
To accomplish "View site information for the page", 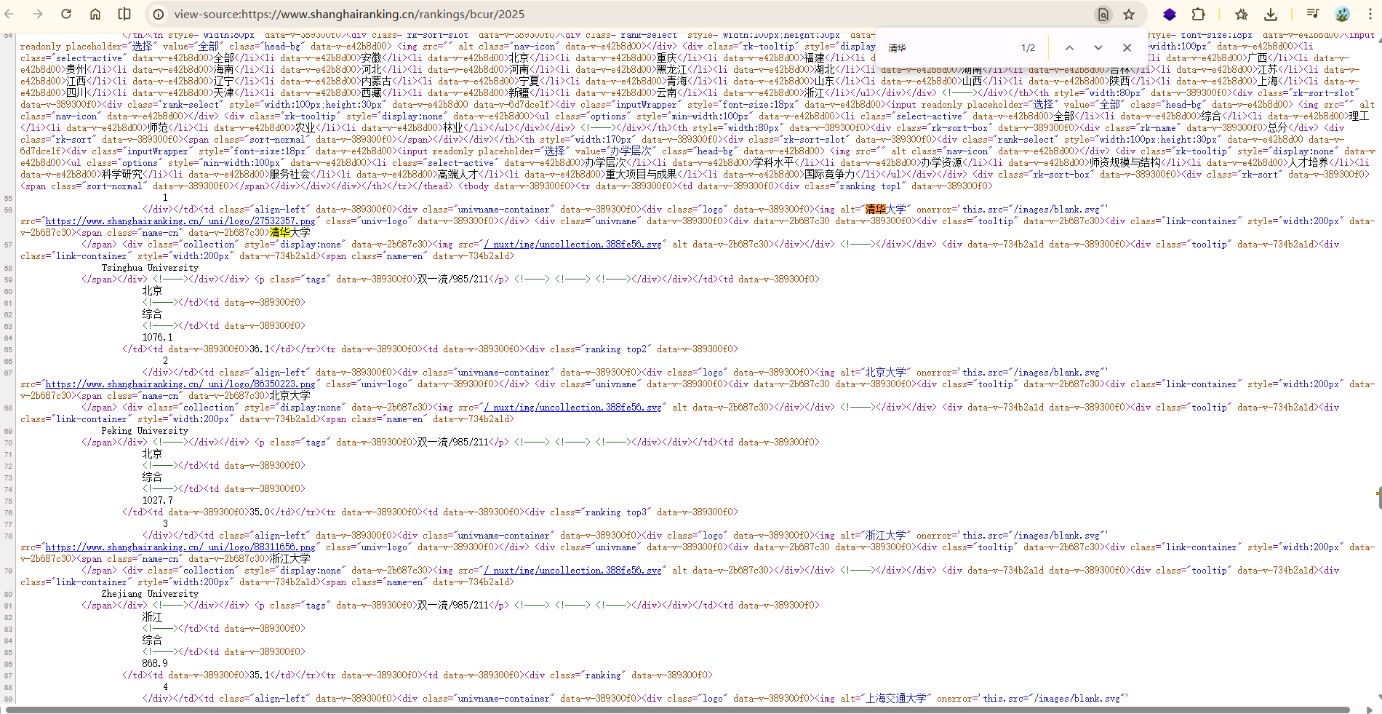I will pyautogui.click(x=159, y=14).
